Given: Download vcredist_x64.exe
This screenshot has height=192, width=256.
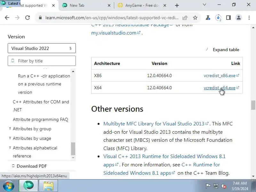Looking at the screenshot, I should point(221,88).
